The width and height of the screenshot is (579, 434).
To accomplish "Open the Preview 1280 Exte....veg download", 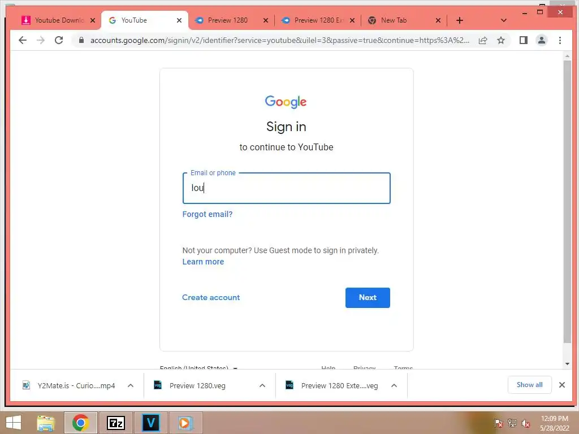I will pos(332,385).
